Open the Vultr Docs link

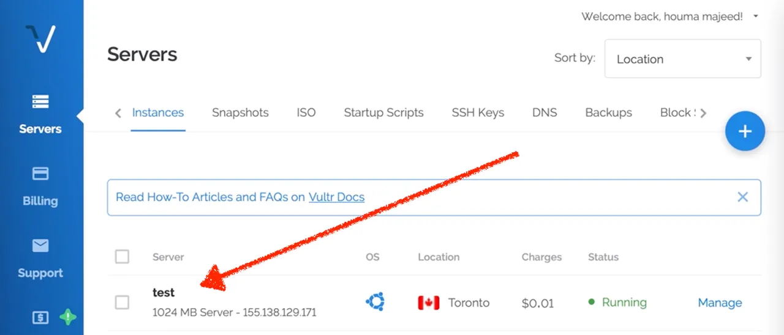[x=336, y=197]
